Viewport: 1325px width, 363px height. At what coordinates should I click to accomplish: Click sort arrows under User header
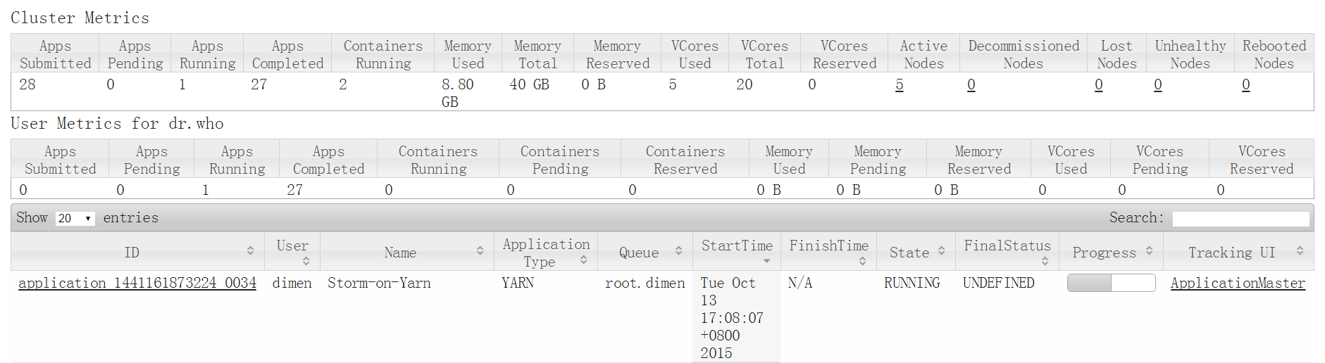(x=306, y=261)
